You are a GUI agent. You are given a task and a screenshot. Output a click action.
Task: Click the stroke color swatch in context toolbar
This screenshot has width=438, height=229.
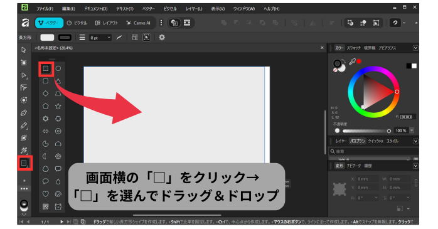pyautogui.click(x=65, y=38)
